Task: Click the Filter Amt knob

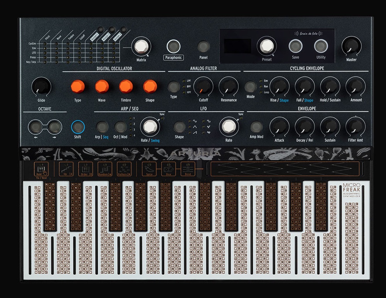Action: (356, 127)
